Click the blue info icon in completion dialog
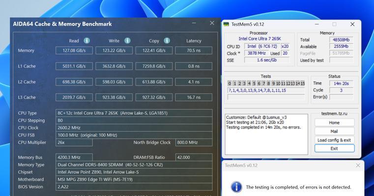This screenshot has width=374, height=196. coord(236,187)
